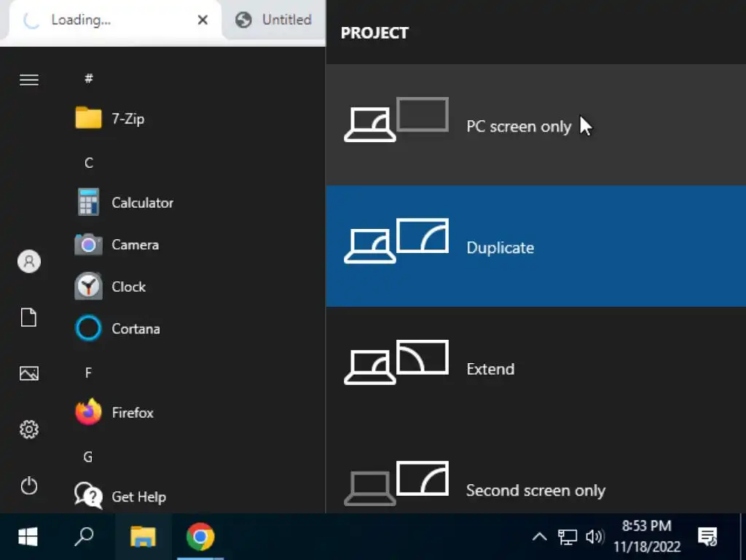Viewport: 746px width, 560px height.
Task: Open the Action Center notifications icon
Action: click(707, 537)
